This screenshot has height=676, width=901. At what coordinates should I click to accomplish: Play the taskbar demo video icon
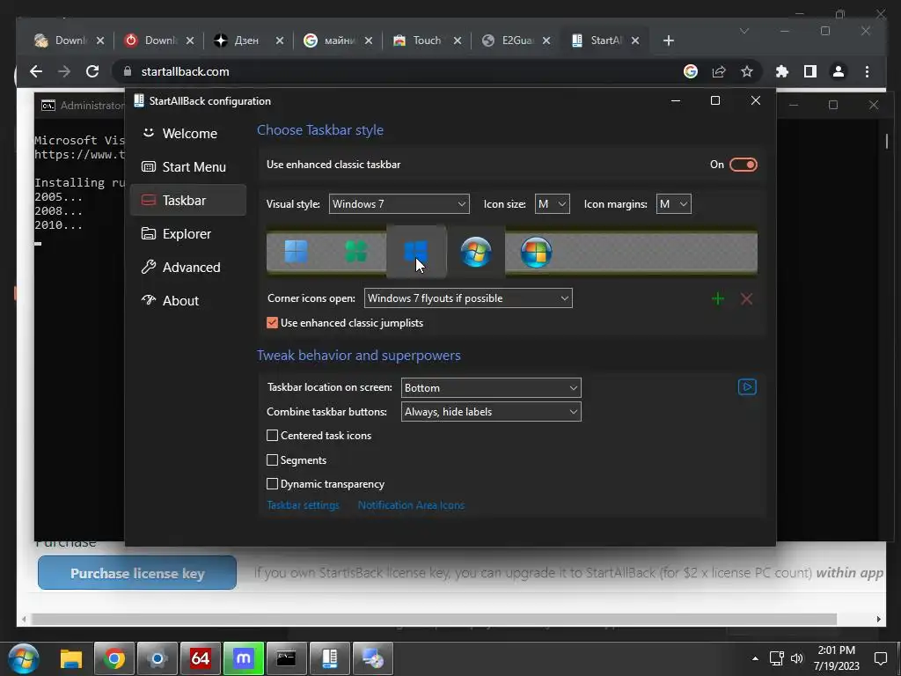tap(747, 387)
